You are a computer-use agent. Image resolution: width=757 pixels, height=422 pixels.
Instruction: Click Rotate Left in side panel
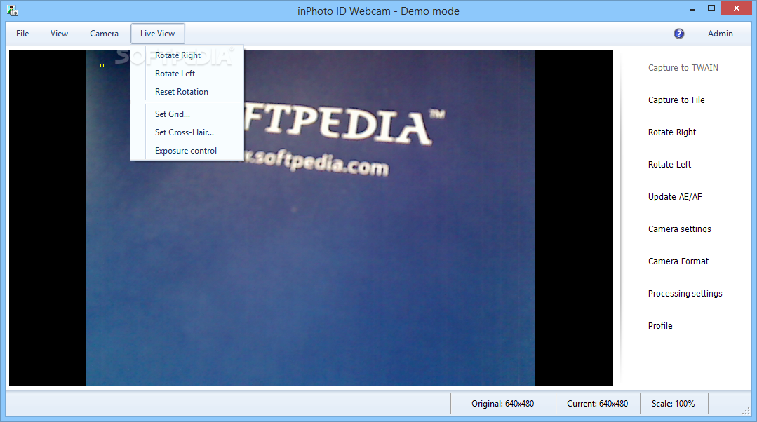tap(669, 165)
